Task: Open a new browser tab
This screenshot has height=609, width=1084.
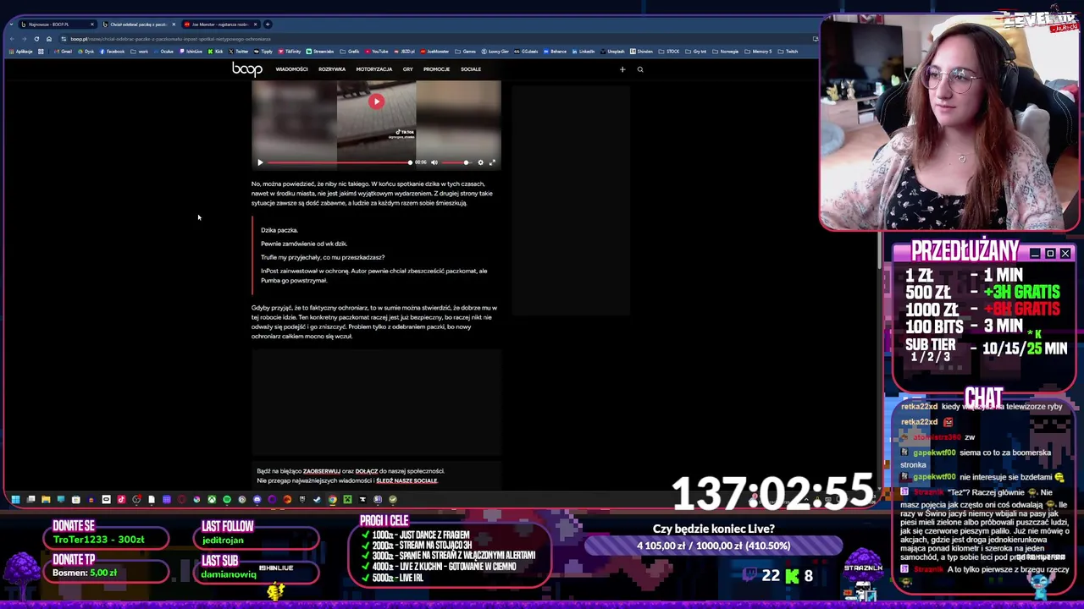Action: pos(268,25)
